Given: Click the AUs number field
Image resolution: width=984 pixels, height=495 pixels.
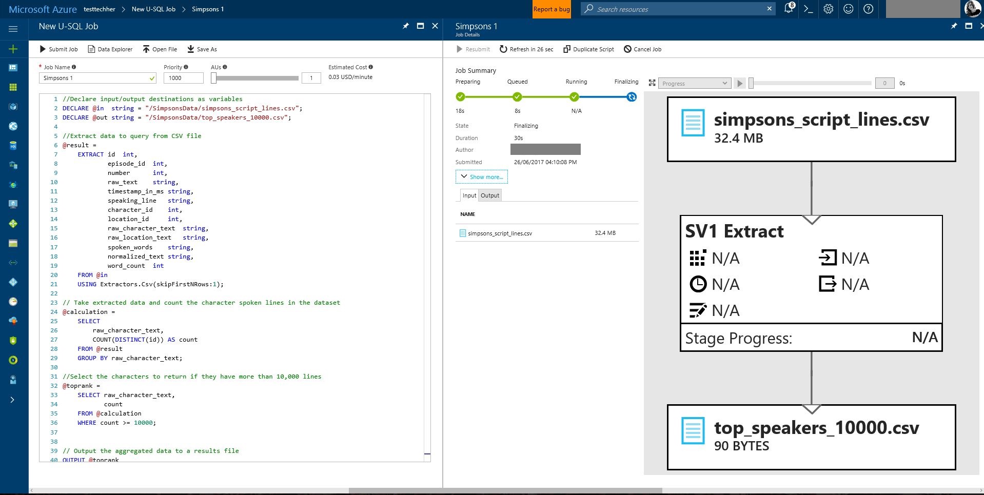Looking at the screenshot, I should coord(311,78).
